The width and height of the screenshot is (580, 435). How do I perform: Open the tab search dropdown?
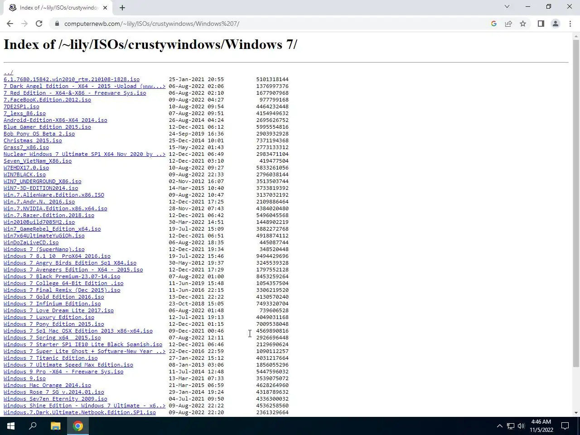tap(507, 7)
